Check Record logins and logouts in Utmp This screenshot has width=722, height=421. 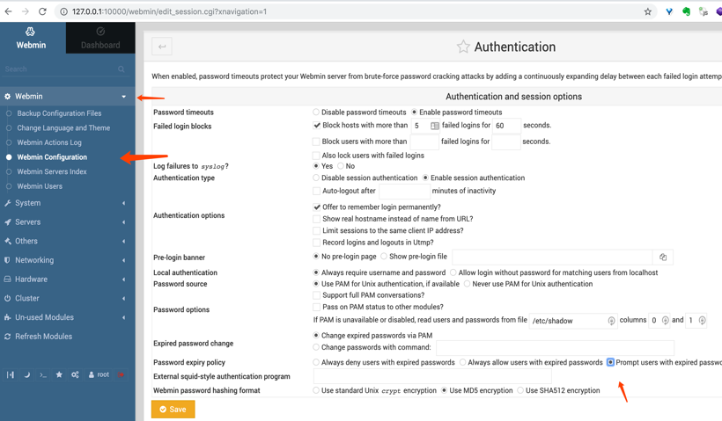[x=316, y=243]
